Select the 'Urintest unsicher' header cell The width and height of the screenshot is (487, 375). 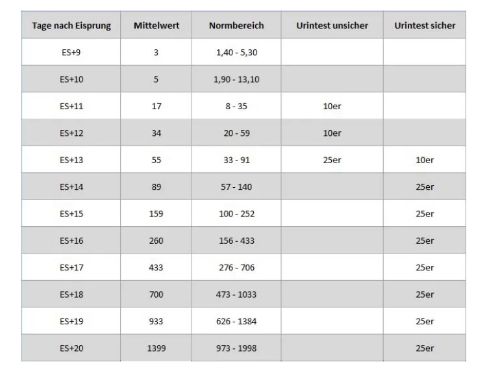[332, 25]
